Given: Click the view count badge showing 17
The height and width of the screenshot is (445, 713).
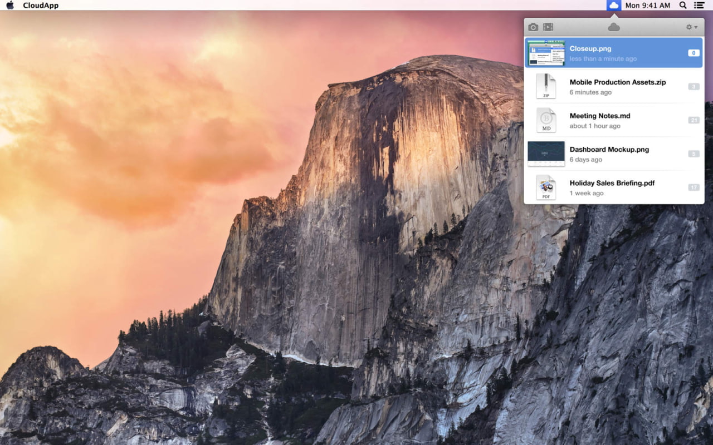Looking at the screenshot, I should point(694,187).
